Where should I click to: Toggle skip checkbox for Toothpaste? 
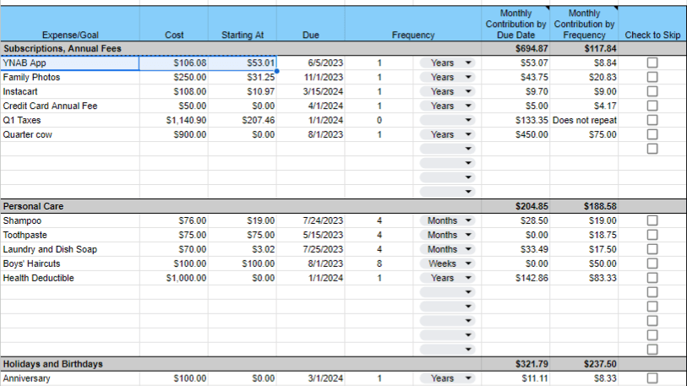click(x=652, y=235)
